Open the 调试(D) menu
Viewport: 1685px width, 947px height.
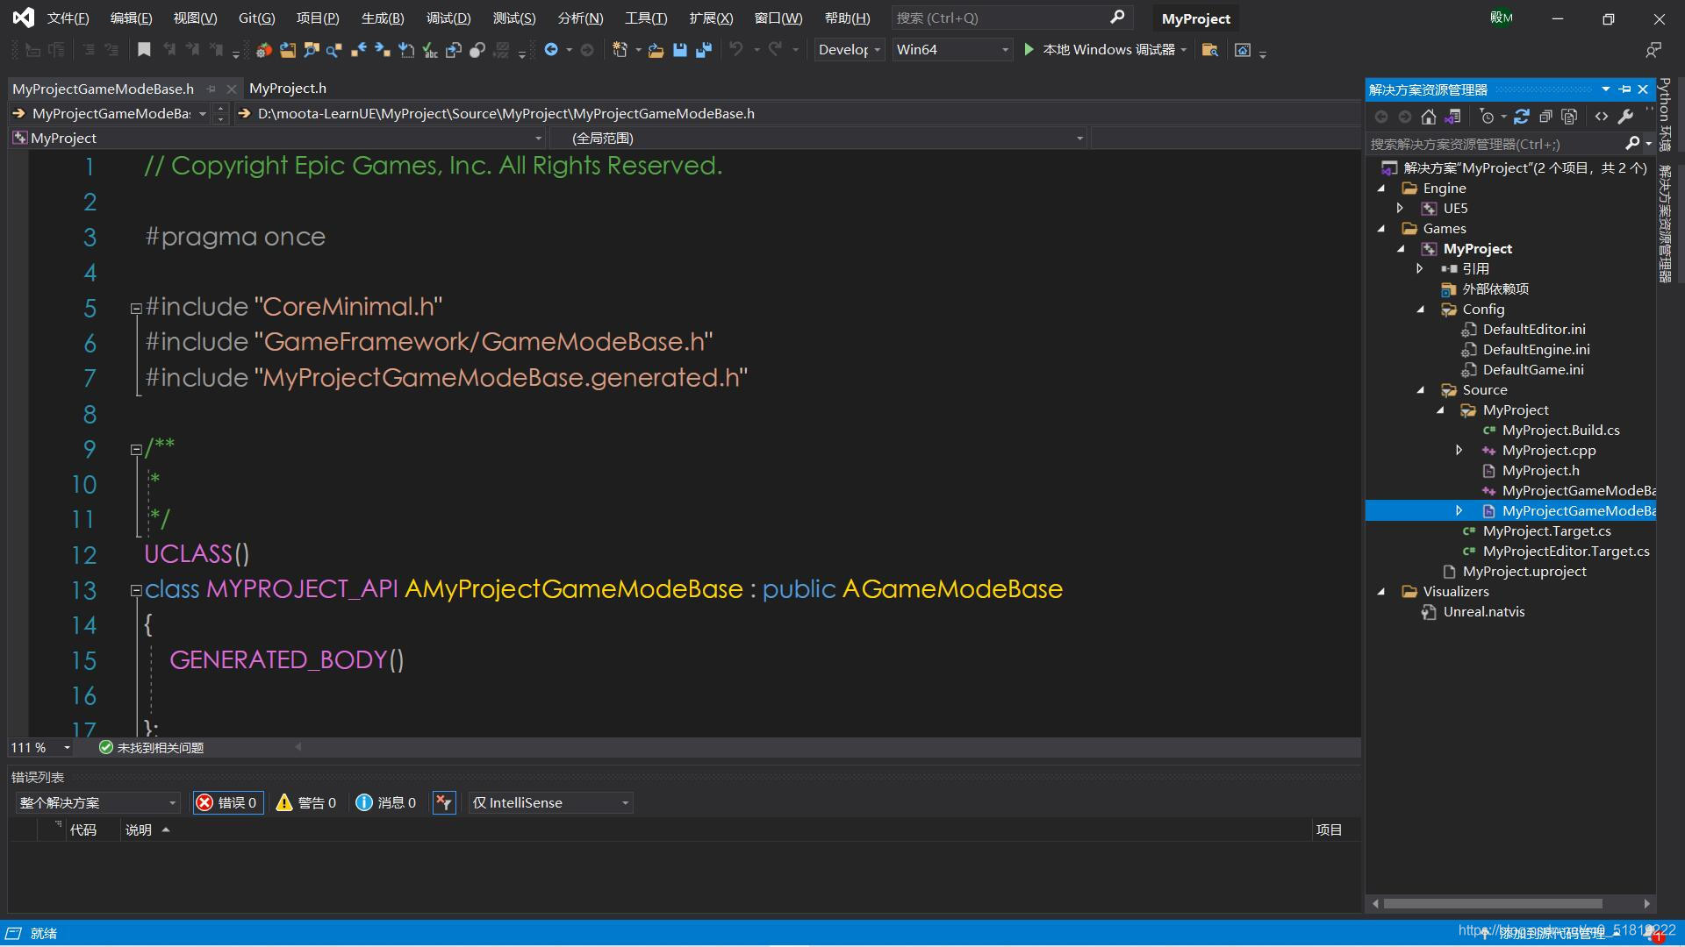pyautogui.click(x=448, y=18)
